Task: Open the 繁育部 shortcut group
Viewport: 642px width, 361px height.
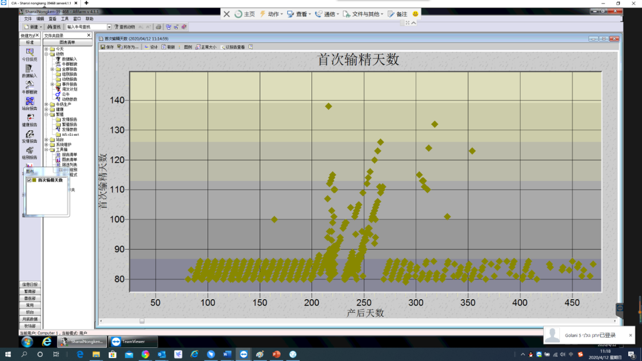Action: 30,291
